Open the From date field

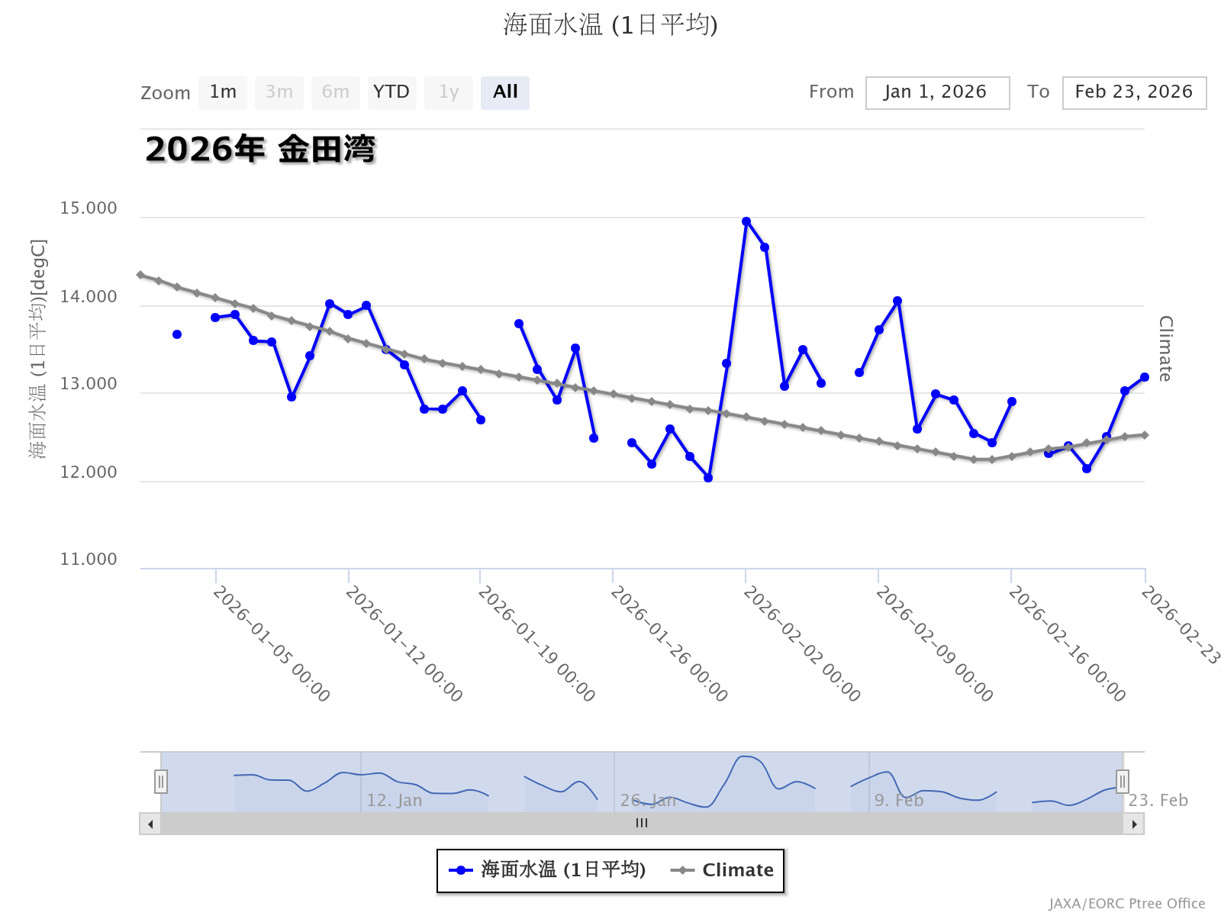click(937, 92)
